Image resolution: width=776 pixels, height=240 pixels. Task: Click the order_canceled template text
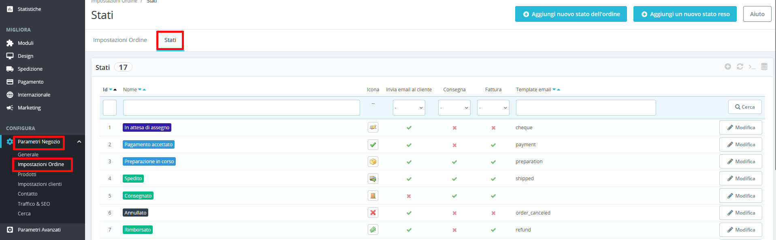(x=533, y=213)
